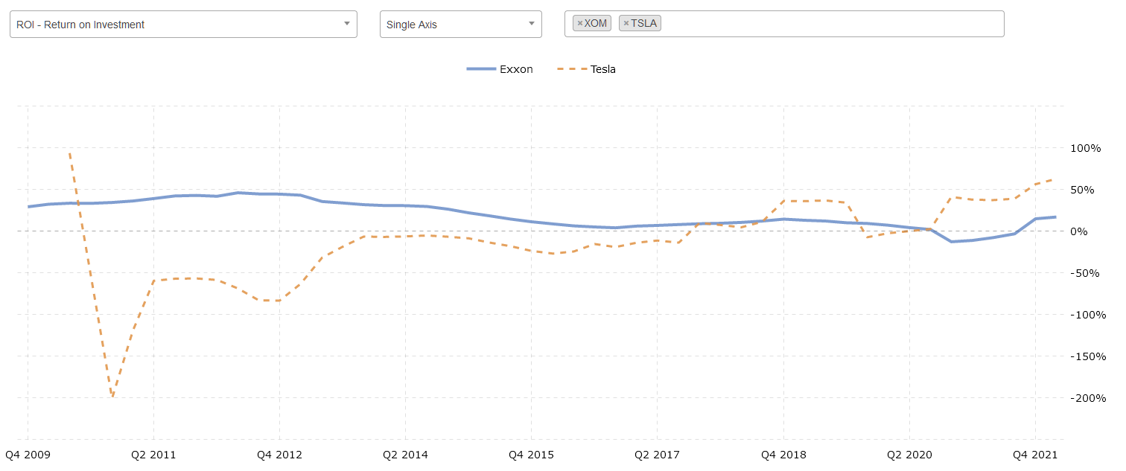This screenshot has width=1126, height=471.
Task: Click the XOM tag label
Action: [x=596, y=24]
